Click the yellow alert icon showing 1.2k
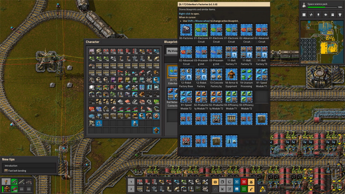Screen dimensions: 345x194 click(263, 189)
